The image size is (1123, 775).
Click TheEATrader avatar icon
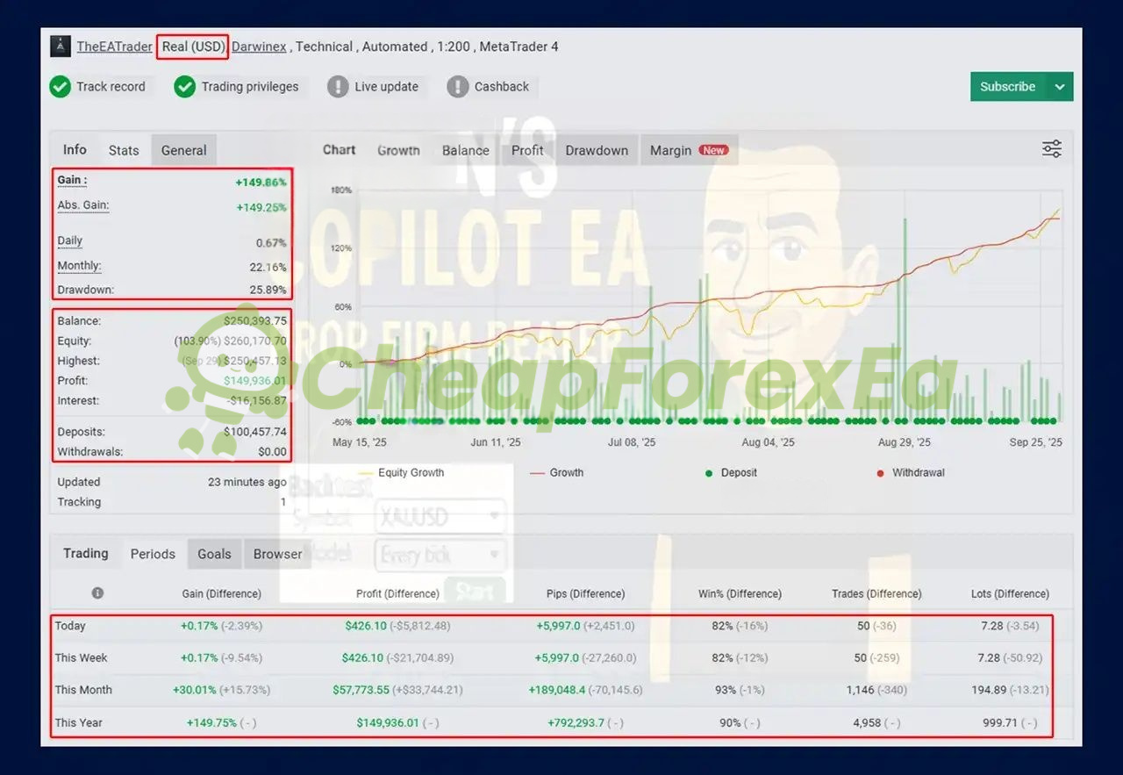[61, 47]
